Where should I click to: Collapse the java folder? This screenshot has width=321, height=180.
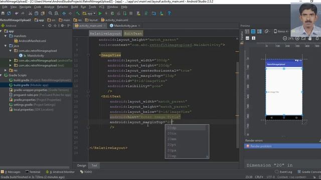click(6, 45)
